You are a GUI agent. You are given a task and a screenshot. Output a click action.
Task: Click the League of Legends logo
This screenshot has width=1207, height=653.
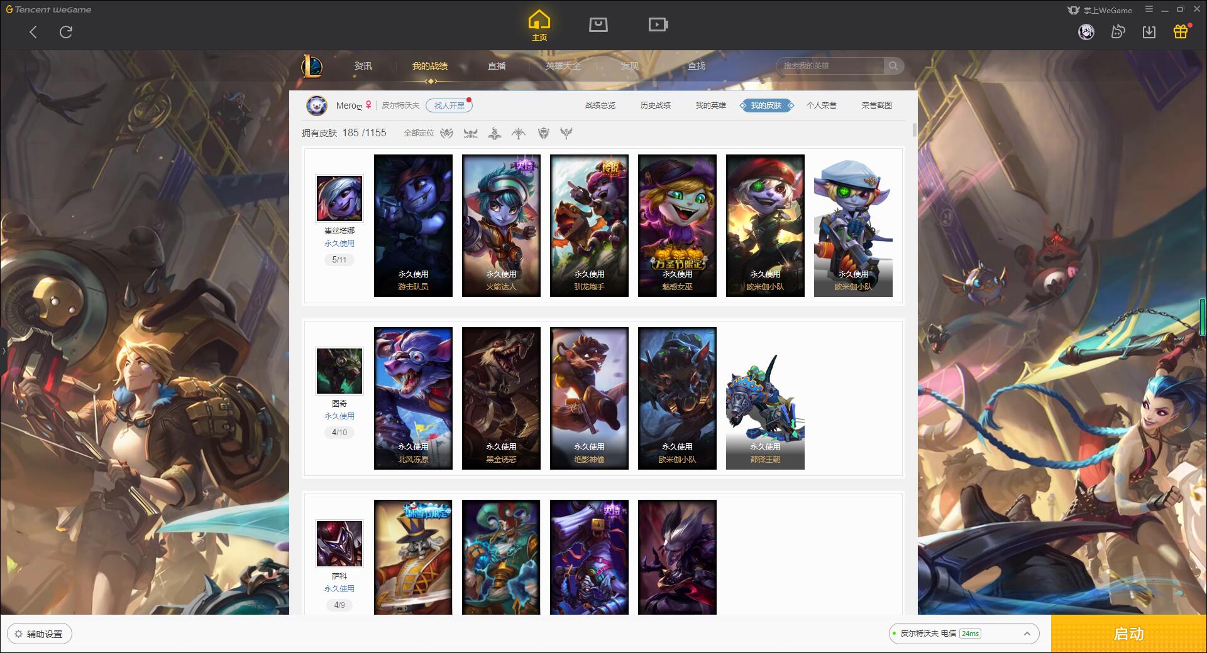pyautogui.click(x=312, y=66)
